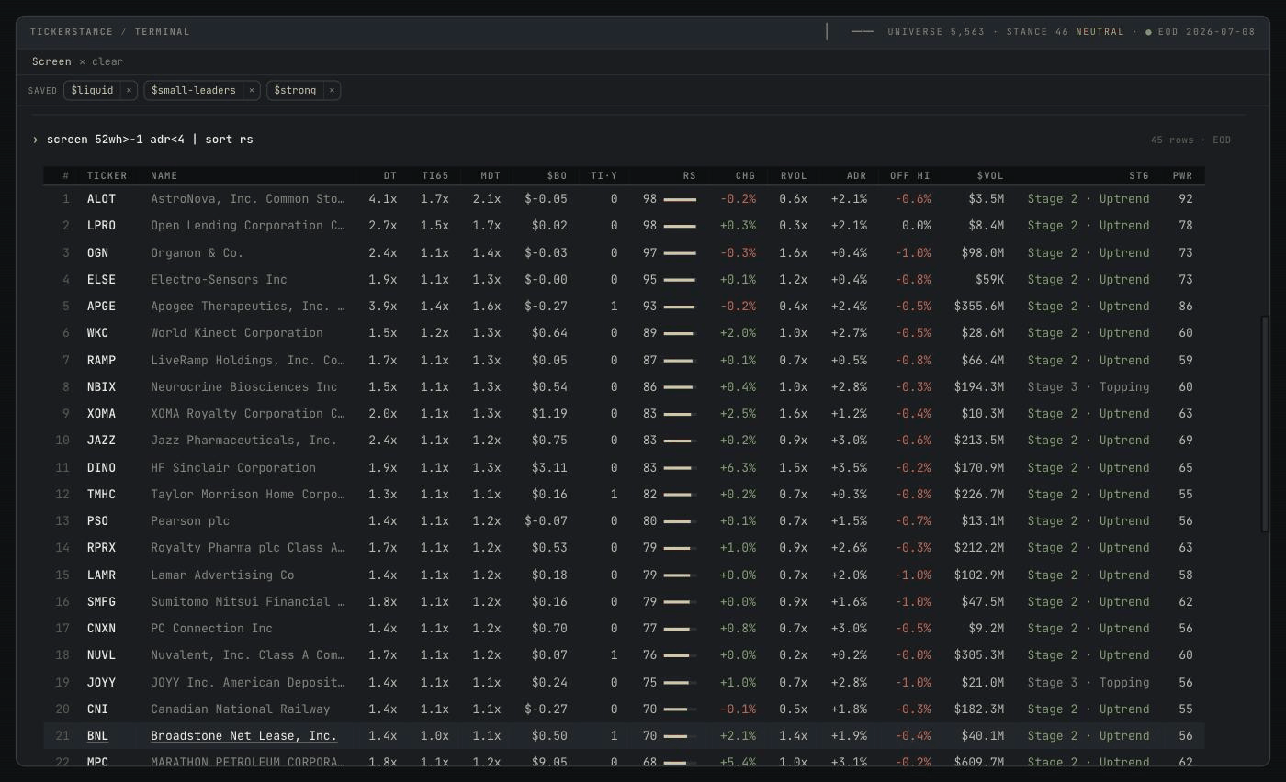Image resolution: width=1286 pixels, height=782 pixels.
Task: Apply the $small-leaders saved screen
Action: pyautogui.click(x=194, y=90)
